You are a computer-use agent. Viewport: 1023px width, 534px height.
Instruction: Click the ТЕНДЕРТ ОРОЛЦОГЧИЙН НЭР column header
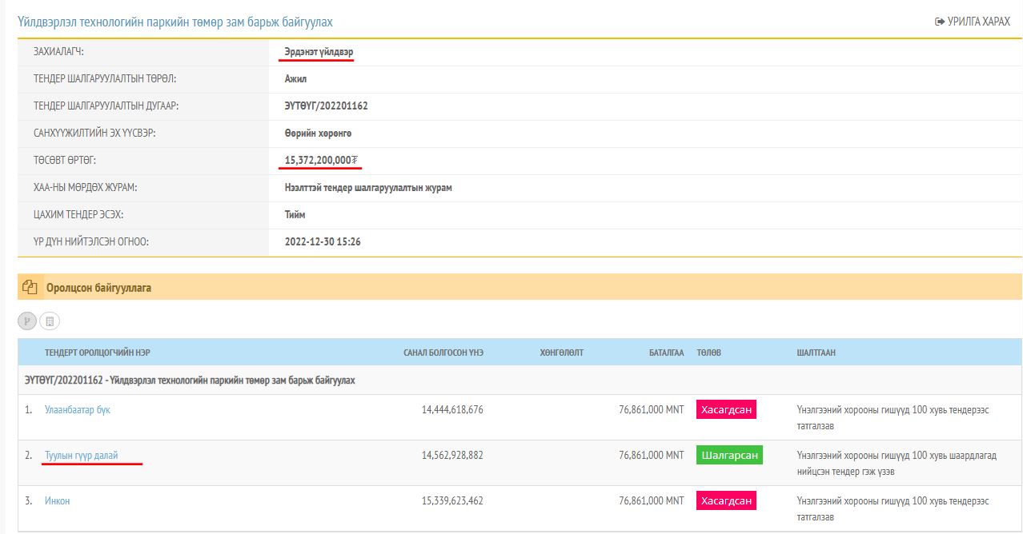click(98, 353)
